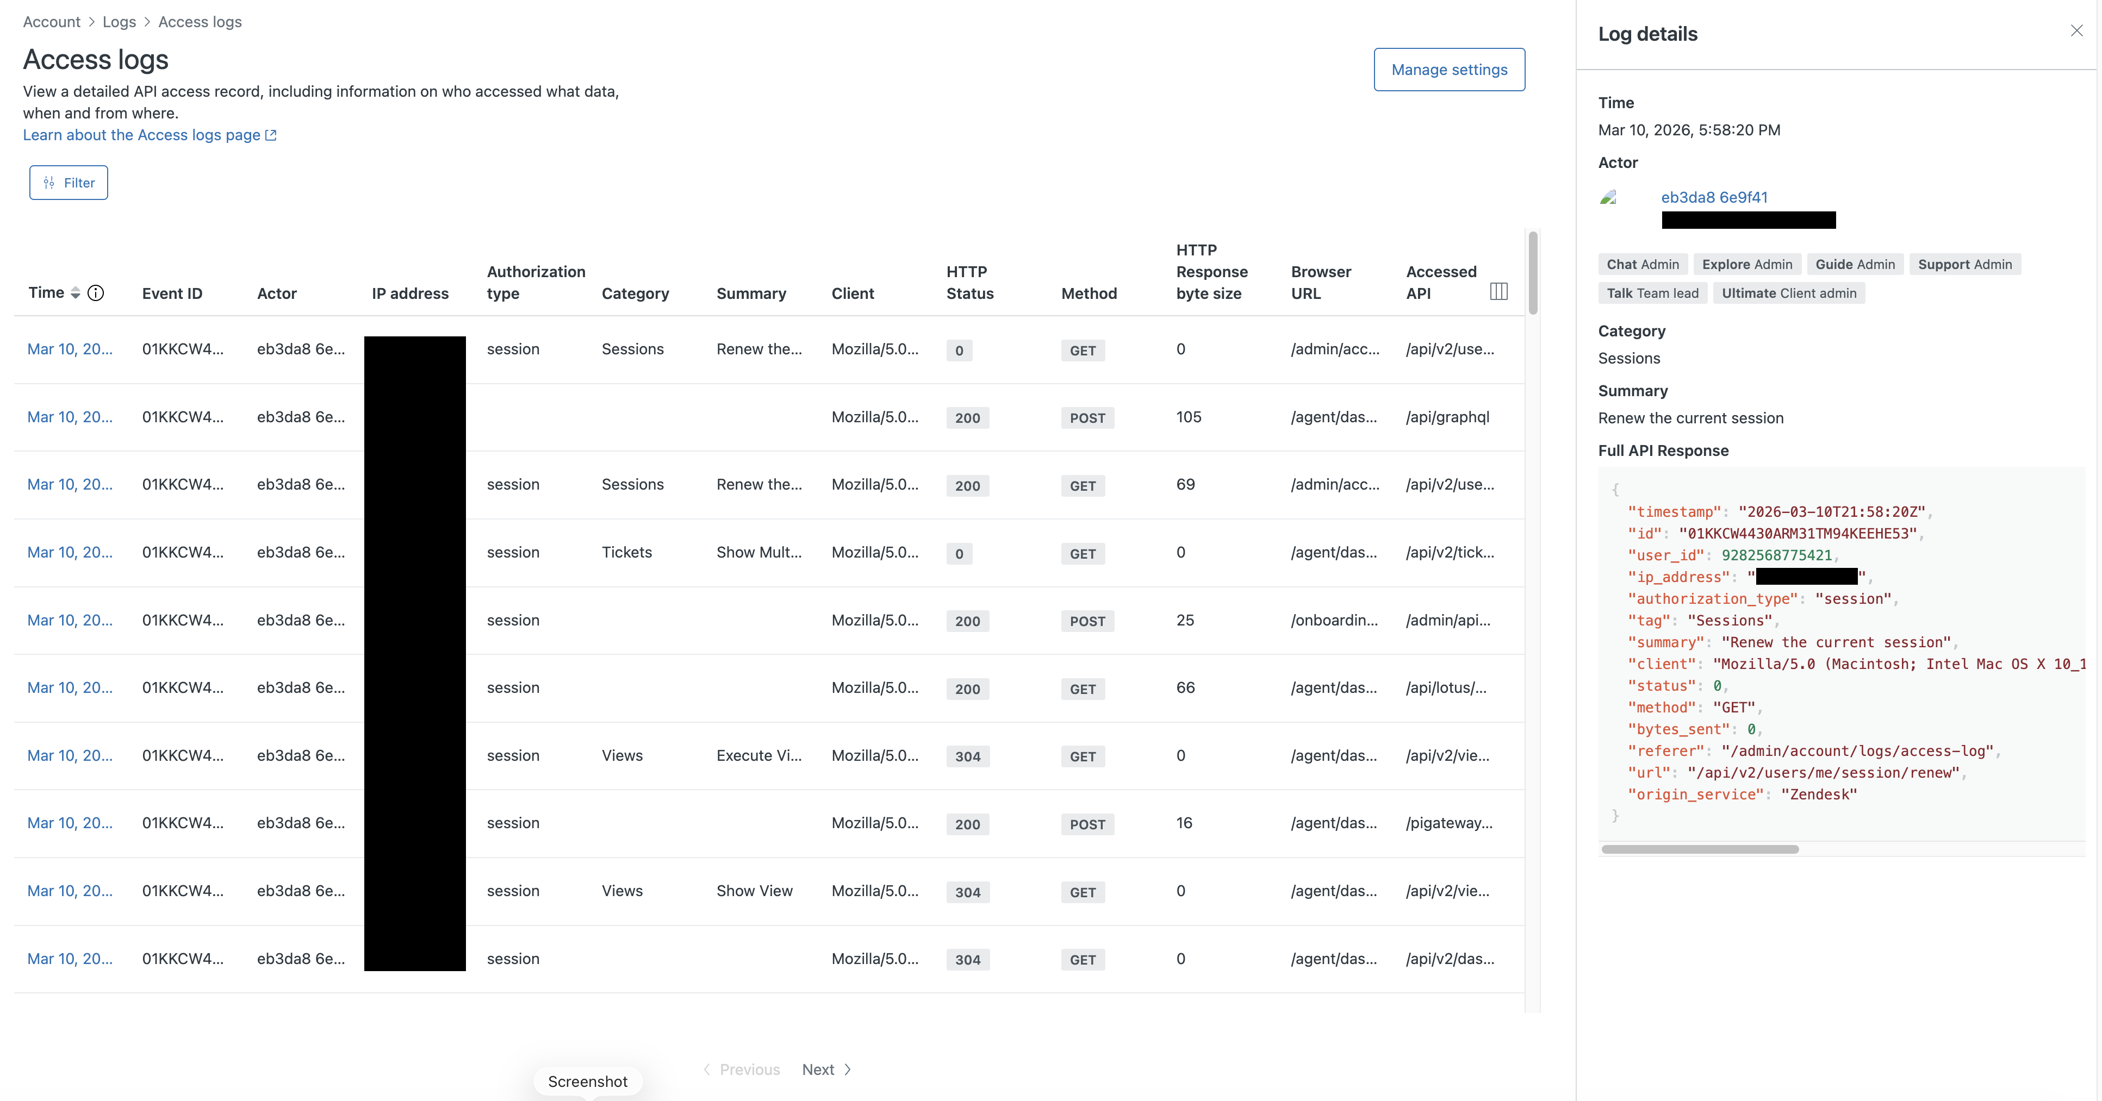Close the Log details panel

click(x=2076, y=31)
